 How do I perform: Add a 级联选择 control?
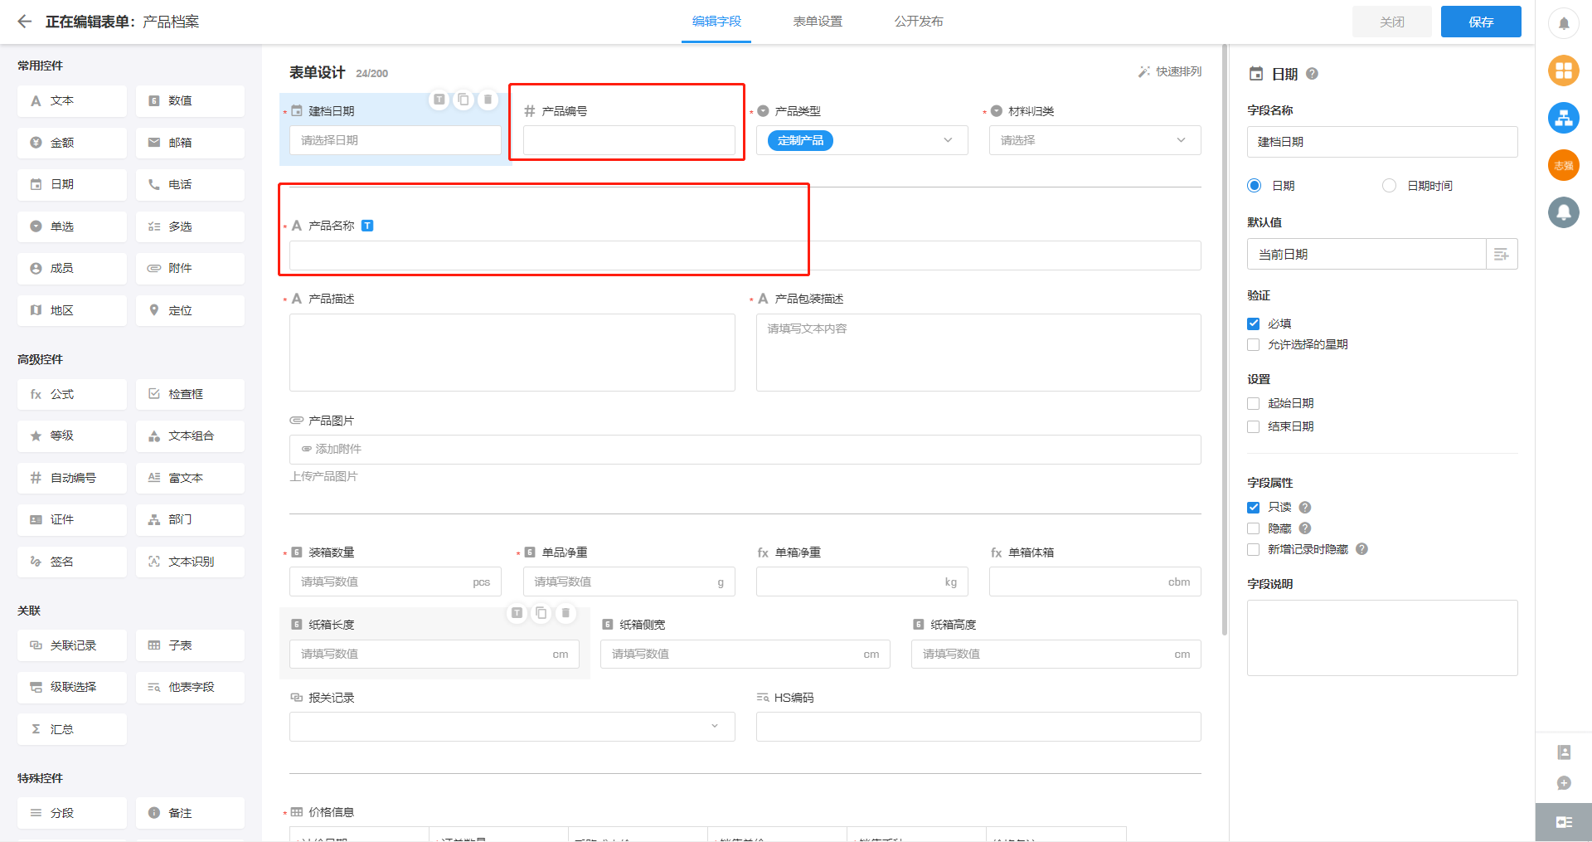coord(72,688)
